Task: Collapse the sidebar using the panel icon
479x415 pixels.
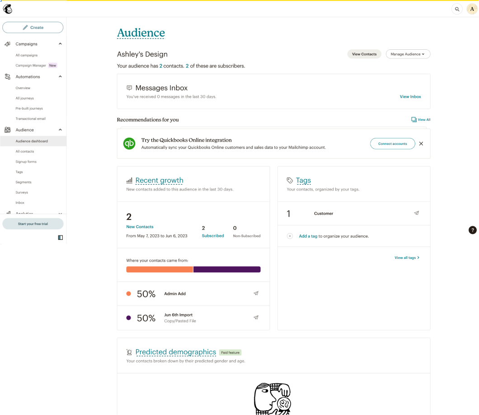Action: 60,237
